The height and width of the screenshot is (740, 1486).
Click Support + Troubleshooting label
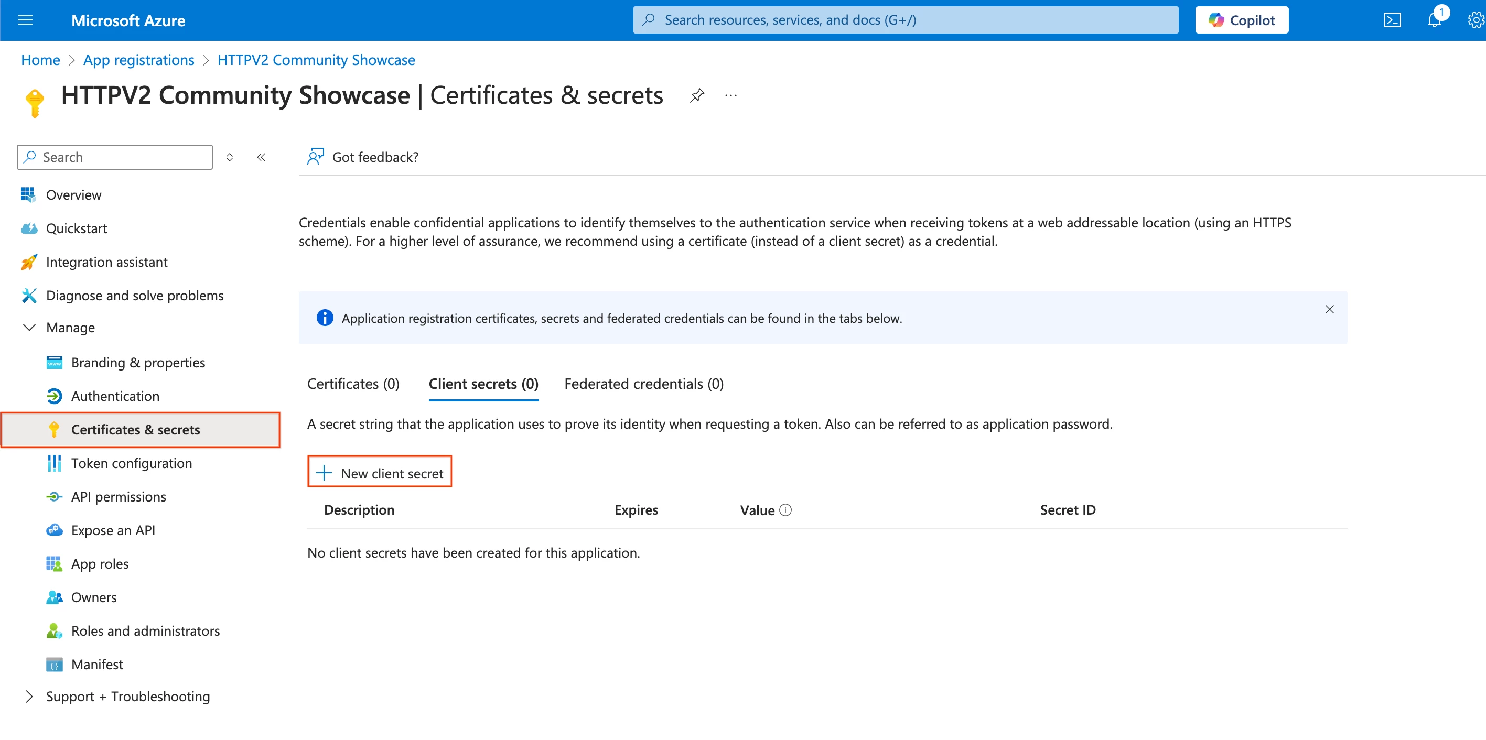(x=128, y=696)
